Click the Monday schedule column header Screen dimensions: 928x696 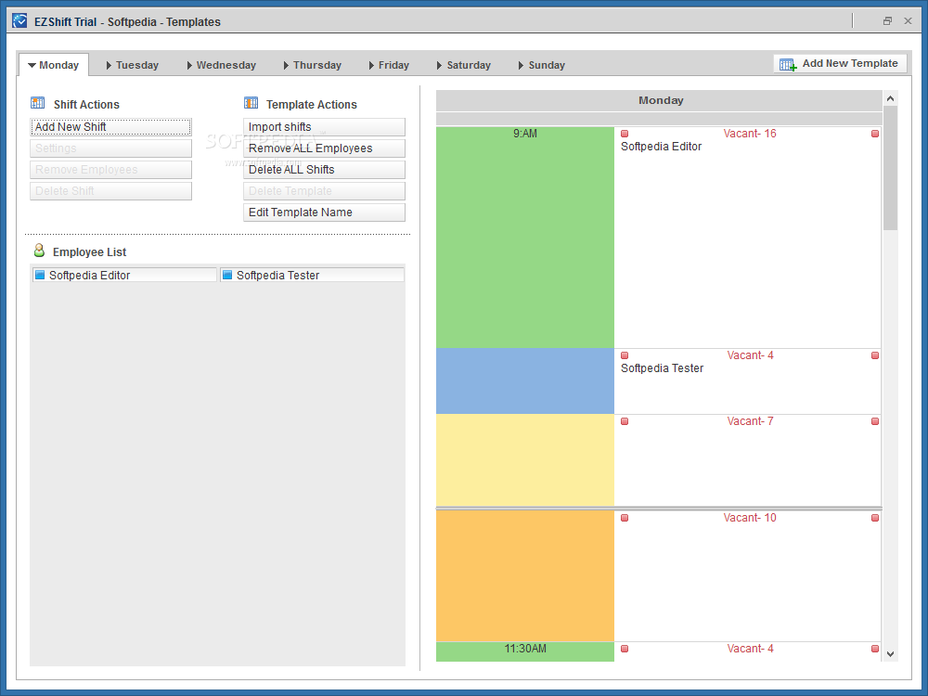[659, 100]
